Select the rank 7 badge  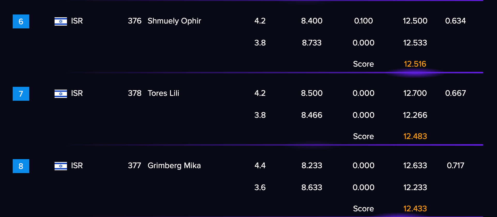tap(21, 94)
